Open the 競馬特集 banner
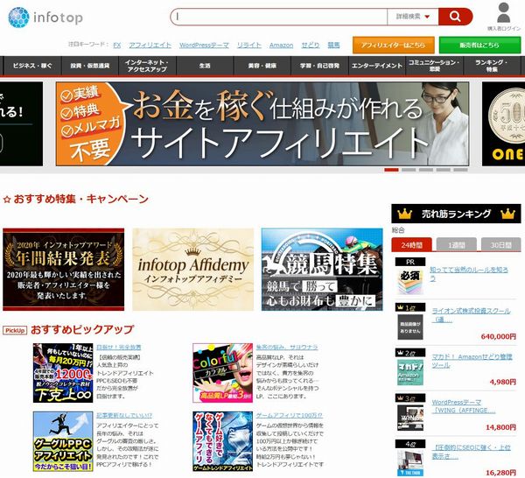This screenshot has height=478, width=525. [322, 270]
